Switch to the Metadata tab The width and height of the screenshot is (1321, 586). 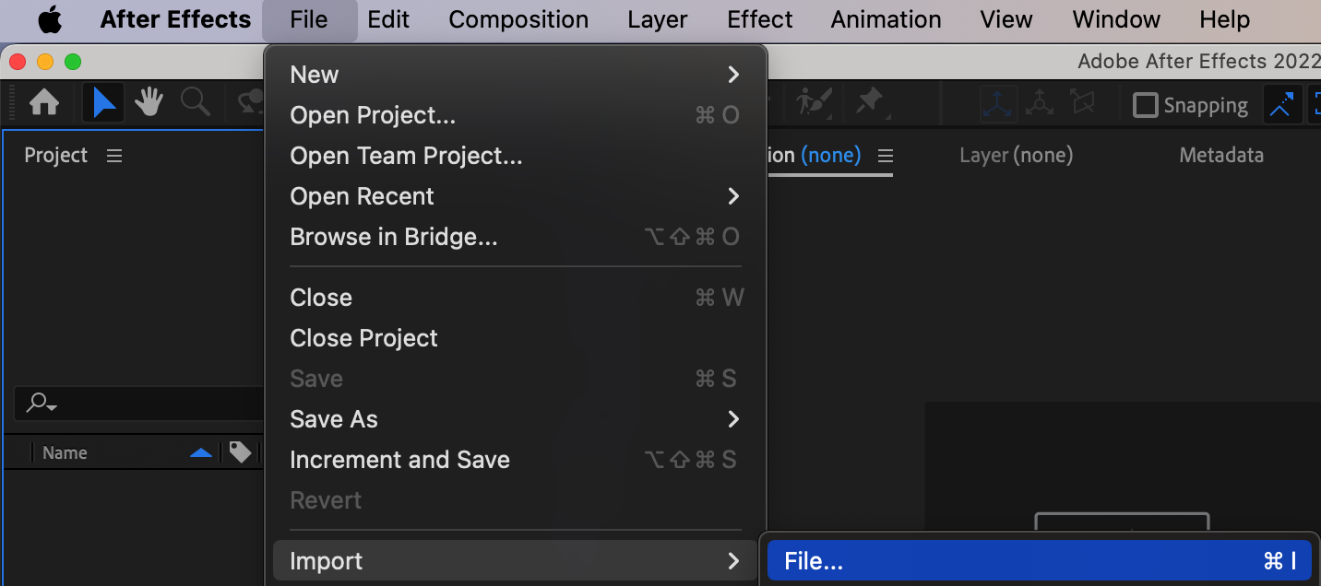(x=1220, y=156)
